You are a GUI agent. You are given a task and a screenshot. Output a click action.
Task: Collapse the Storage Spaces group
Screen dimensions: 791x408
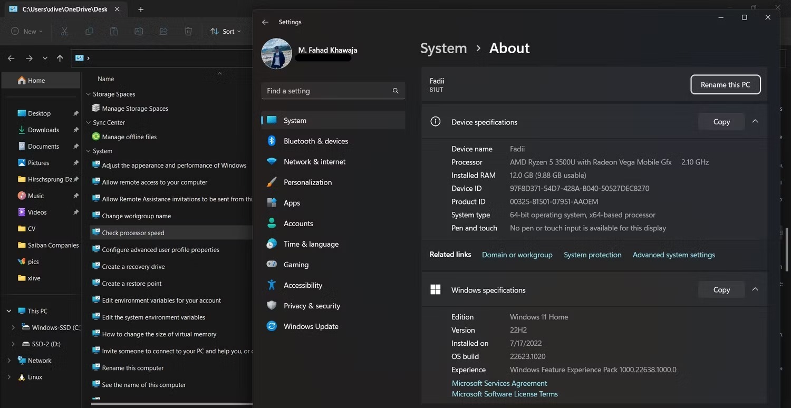(x=88, y=94)
